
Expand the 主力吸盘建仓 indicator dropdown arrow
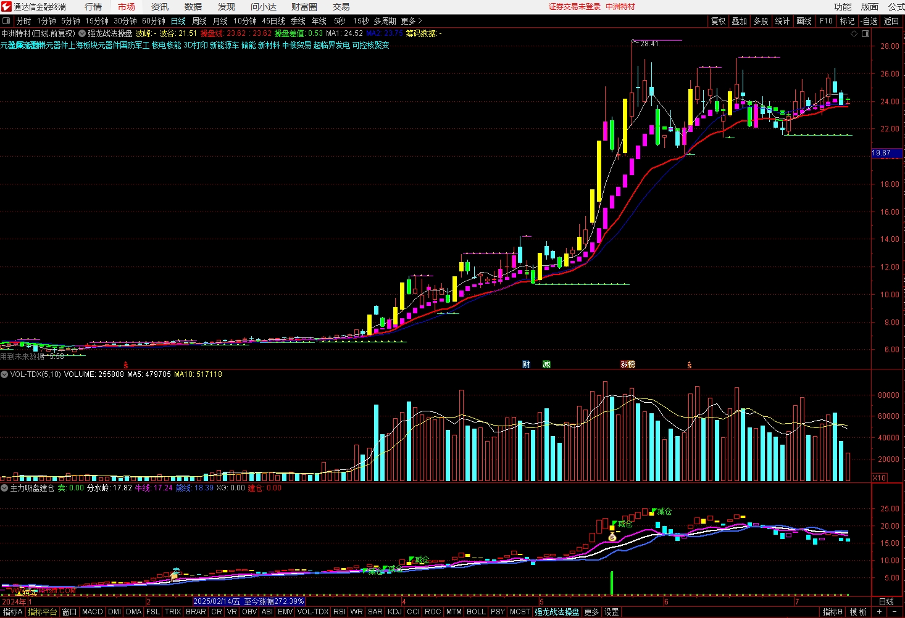(4, 488)
